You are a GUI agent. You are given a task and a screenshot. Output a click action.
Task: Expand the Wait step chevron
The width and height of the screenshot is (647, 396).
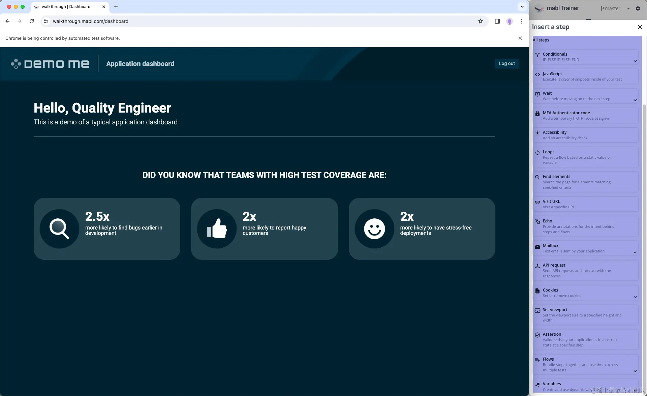pos(635,100)
